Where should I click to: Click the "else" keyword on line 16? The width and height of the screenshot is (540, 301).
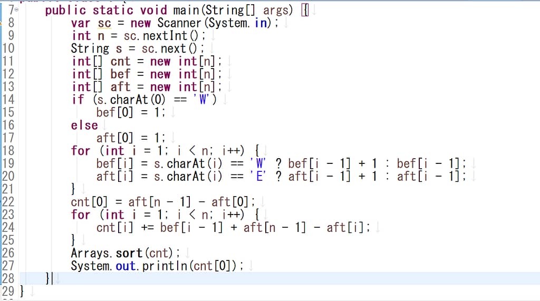click(84, 125)
